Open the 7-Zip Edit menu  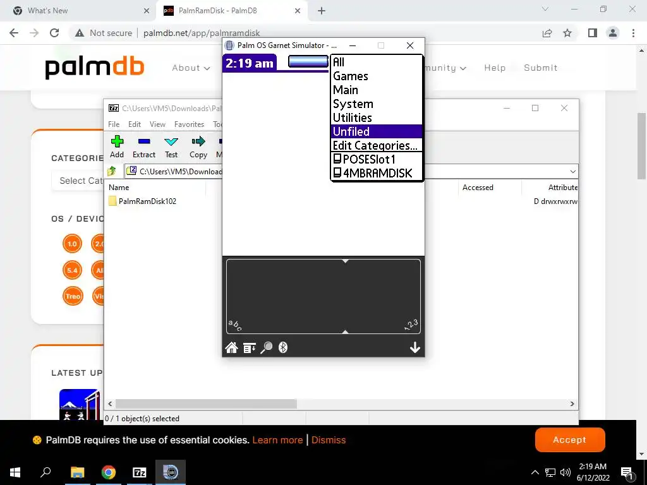[135, 124]
